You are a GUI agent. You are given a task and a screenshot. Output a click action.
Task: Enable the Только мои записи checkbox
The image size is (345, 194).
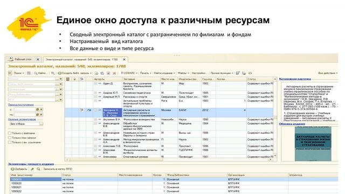pyautogui.click(x=10, y=138)
